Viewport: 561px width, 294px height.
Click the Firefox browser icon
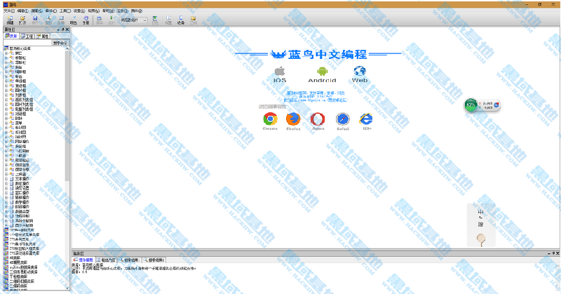click(293, 119)
